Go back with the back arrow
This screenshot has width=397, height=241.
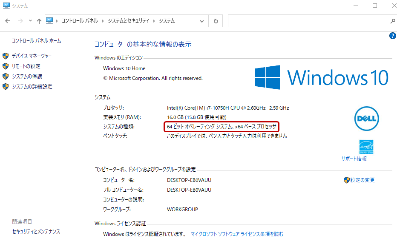[8, 21]
